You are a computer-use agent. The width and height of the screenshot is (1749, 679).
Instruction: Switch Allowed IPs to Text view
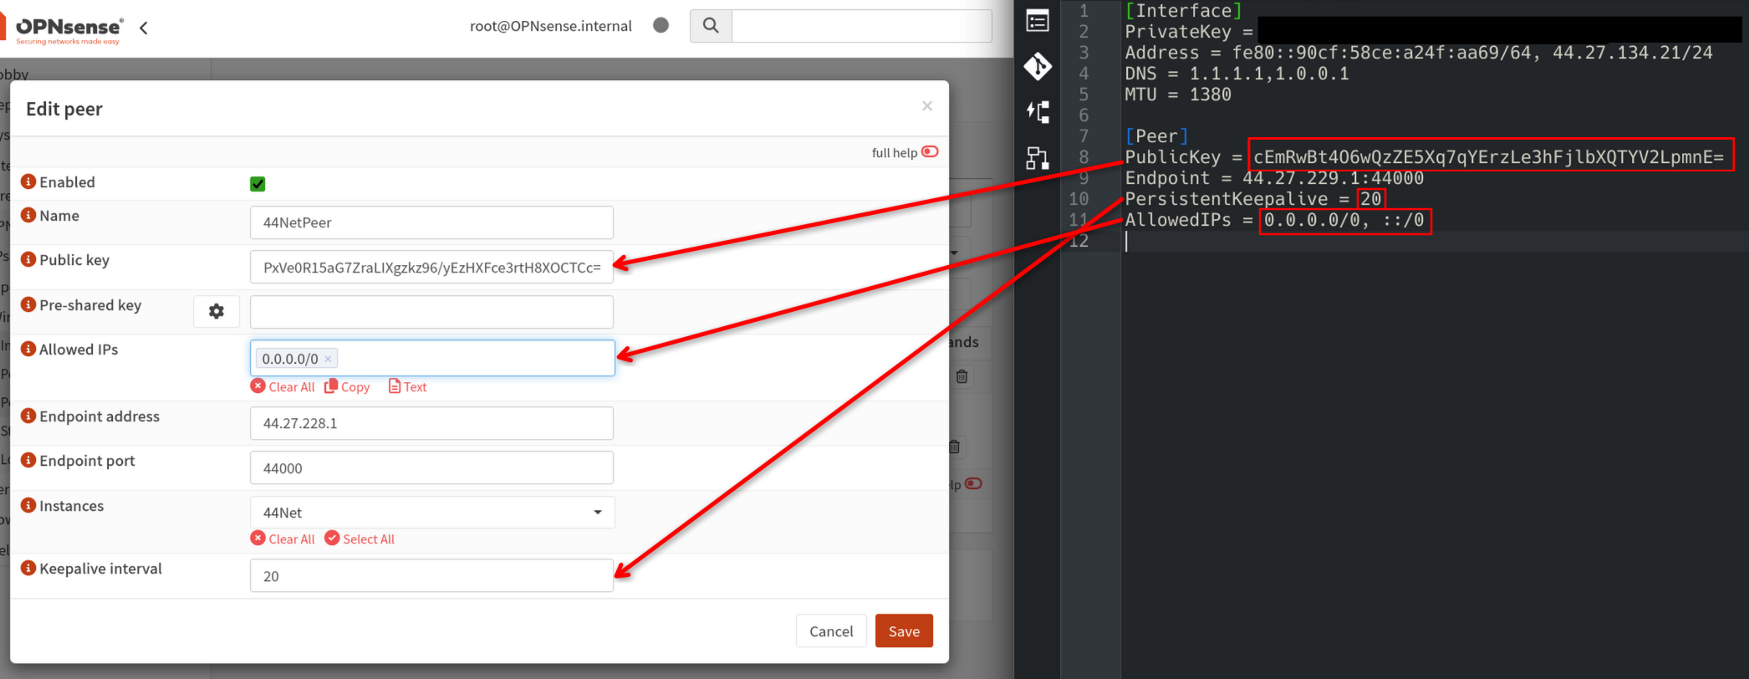(x=407, y=386)
